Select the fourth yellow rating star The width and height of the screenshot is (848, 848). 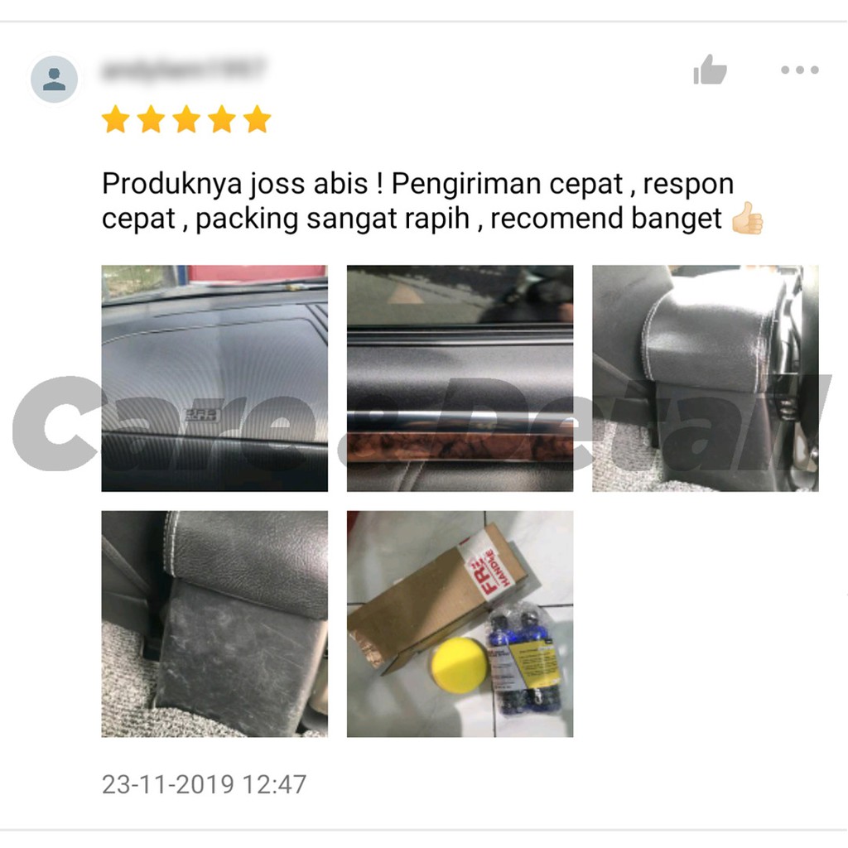click(222, 119)
